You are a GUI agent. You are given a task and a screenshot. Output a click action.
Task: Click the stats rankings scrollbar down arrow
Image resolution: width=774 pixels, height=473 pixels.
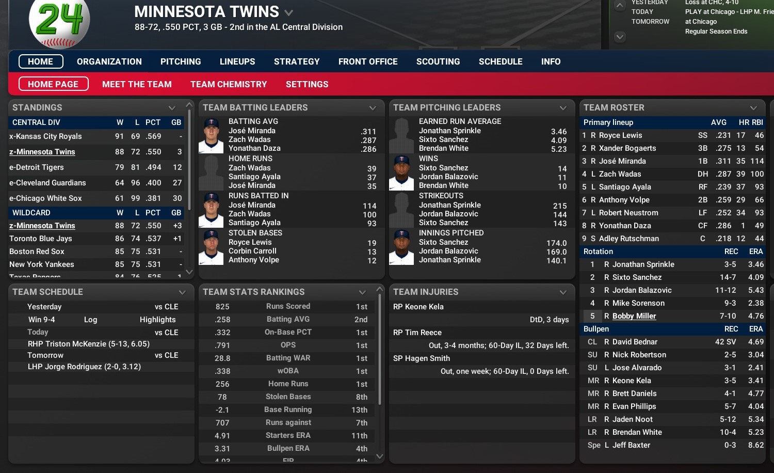pos(380,456)
